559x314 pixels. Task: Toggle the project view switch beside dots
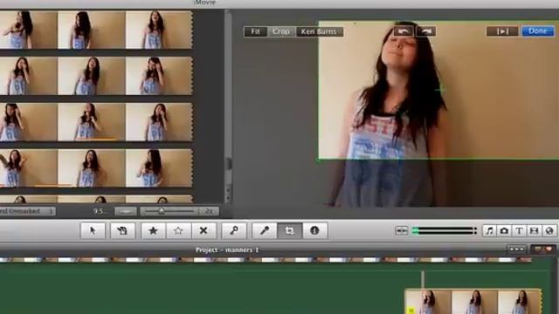(x=543, y=249)
